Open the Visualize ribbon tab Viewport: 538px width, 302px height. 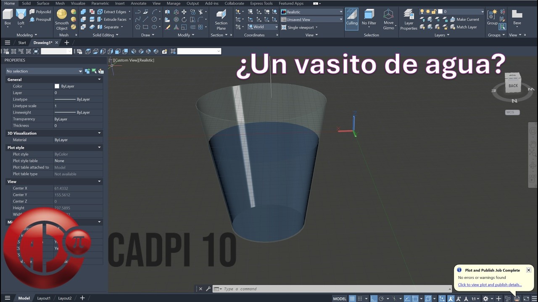pyautogui.click(x=78, y=3)
